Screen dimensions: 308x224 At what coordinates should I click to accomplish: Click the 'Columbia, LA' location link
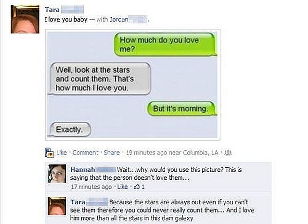[x=201, y=152]
